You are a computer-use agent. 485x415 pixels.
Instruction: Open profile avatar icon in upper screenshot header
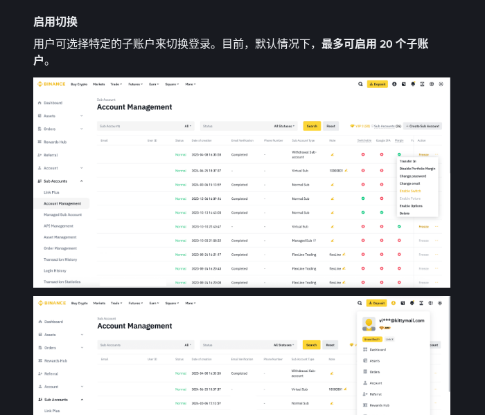(394, 84)
